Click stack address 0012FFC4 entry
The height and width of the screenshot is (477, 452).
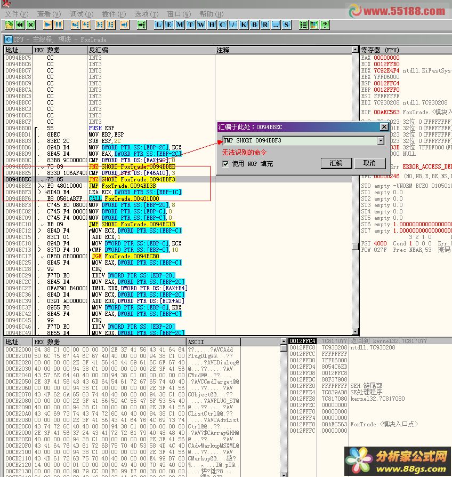302,341
